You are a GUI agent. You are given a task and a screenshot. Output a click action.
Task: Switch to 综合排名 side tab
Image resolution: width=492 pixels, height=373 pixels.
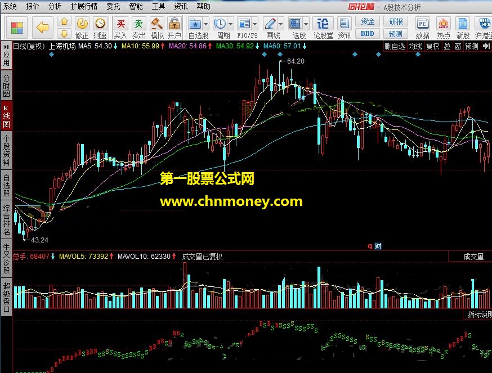pos(6,220)
